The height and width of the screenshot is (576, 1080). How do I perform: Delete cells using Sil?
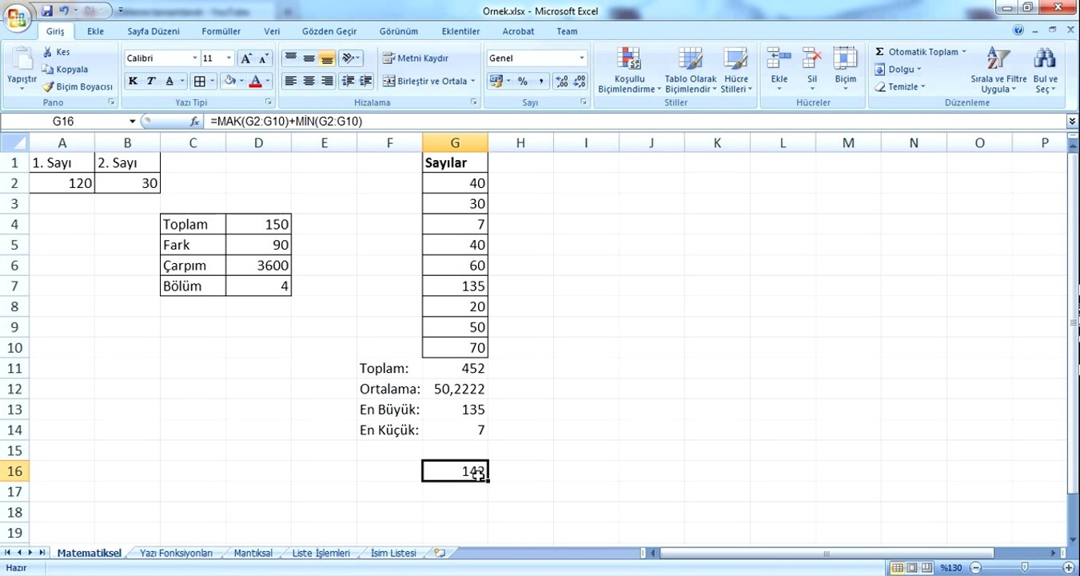point(811,70)
